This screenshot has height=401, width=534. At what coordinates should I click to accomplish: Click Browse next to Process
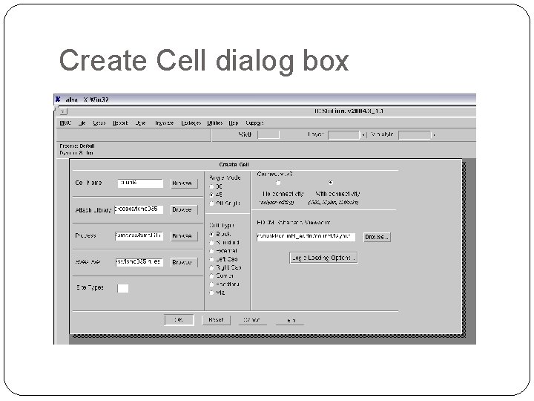click(184, 236)
